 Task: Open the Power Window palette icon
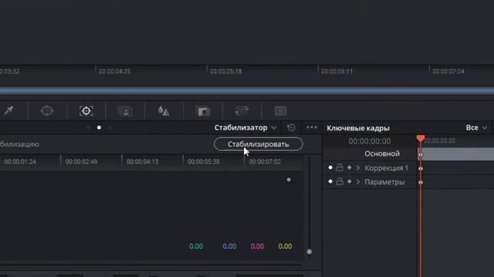(47, 111)
